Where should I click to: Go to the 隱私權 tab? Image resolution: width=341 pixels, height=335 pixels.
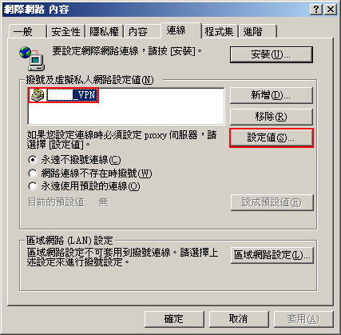click(104, 31)
